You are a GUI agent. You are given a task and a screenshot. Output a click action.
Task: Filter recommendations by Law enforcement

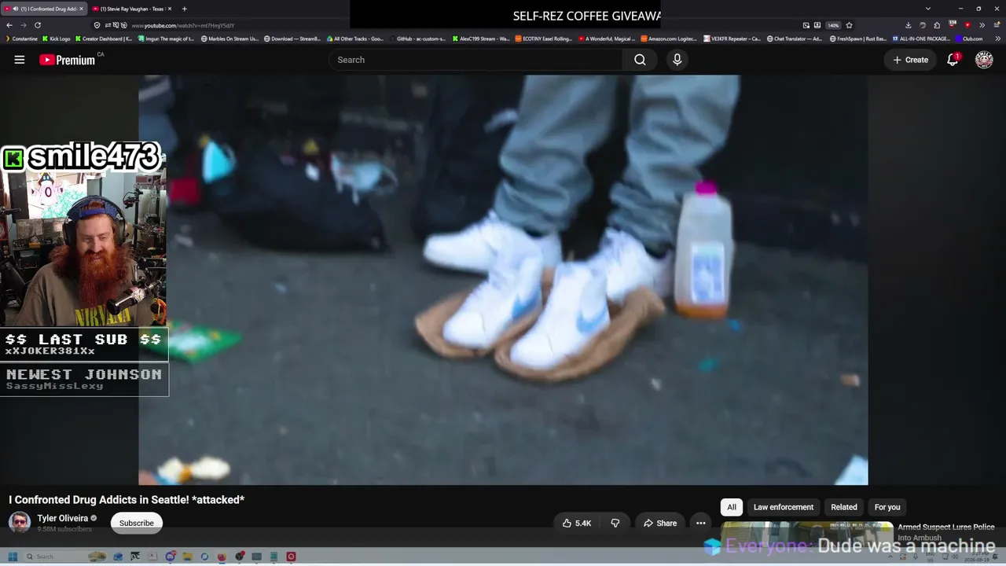click(x=784, y=507)
